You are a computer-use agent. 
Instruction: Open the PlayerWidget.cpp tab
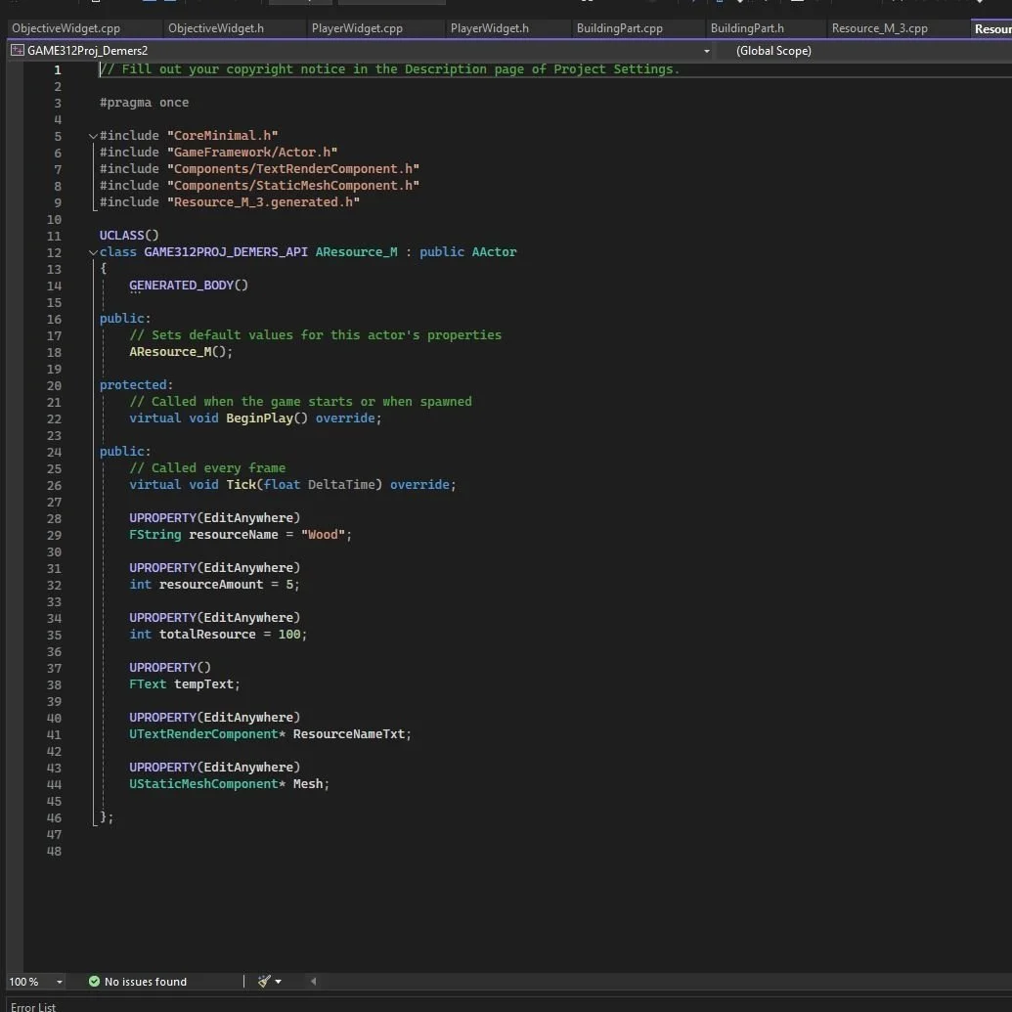pos(357,28)
